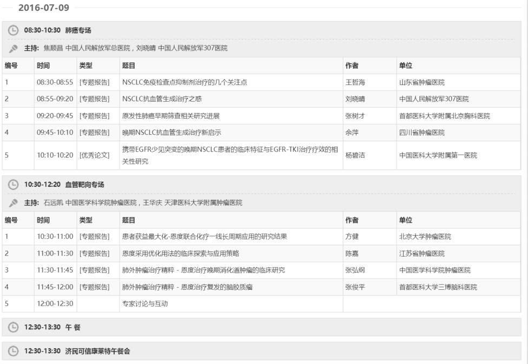Click clock icon beside 10:30-12:20 血管靶向专场

pyautogui.click(x=13, y=185)
